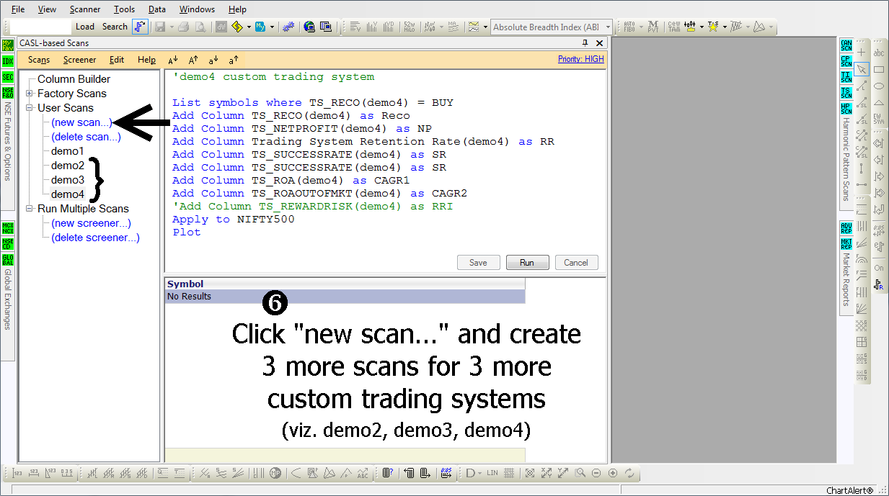Click the Search button
Viewport: 889px width, 496px height.
(x=115, y=27)
